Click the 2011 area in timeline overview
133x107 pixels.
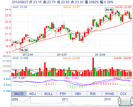(x=65, y=99)
